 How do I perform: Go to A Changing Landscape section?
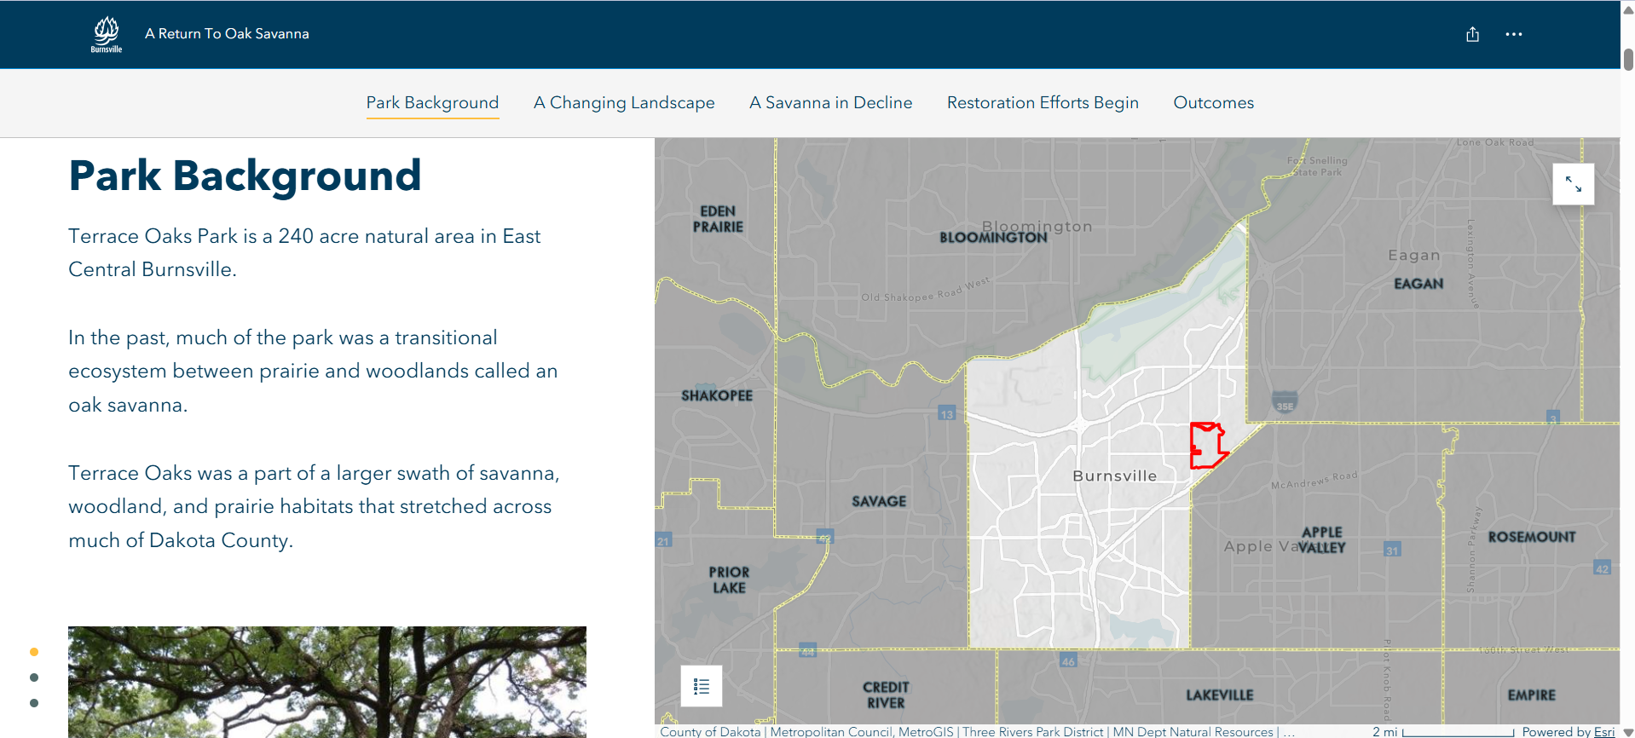click(x=624, y=103)
